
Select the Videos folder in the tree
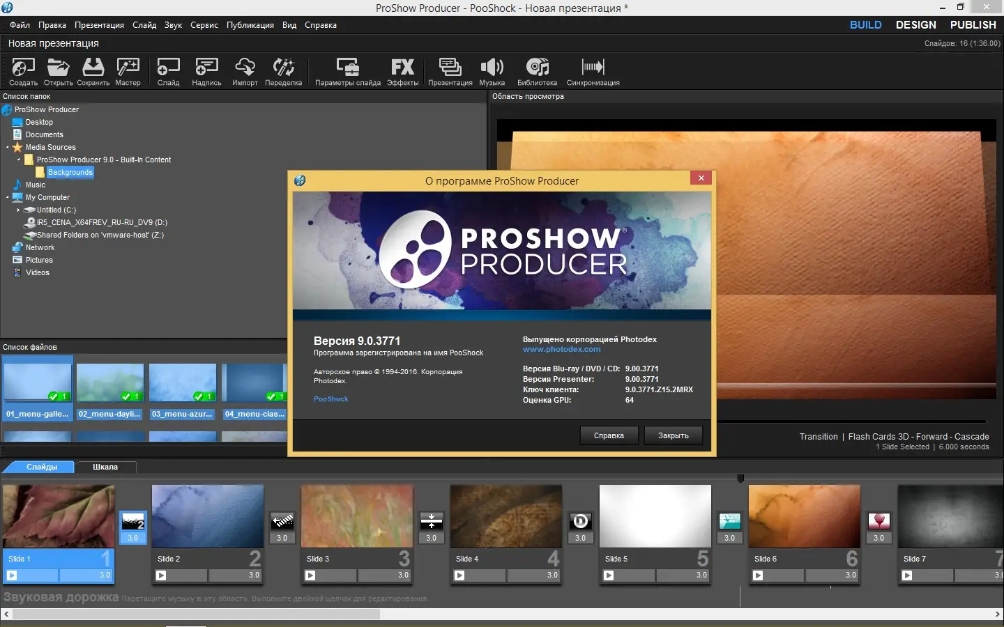coord(38,272)
